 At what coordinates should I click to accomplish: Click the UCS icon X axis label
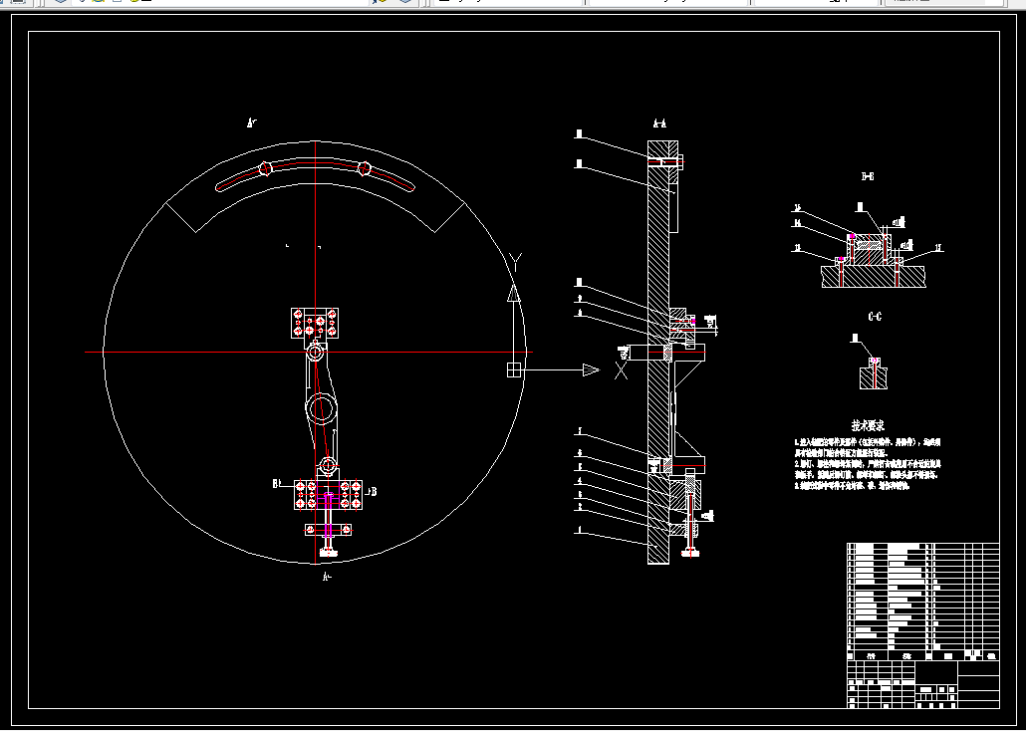tap(621, 371)
